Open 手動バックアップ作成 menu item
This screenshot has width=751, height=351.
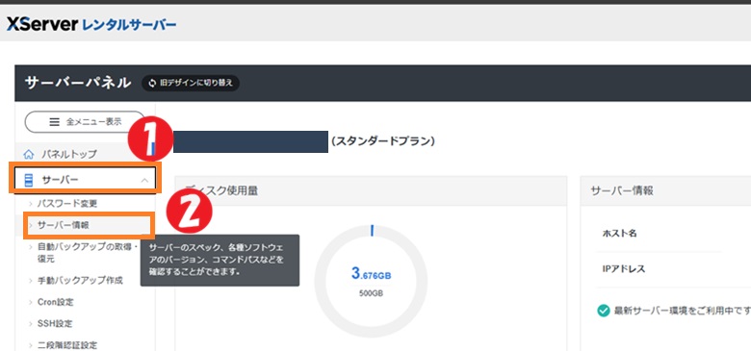[x=80, y=280]
